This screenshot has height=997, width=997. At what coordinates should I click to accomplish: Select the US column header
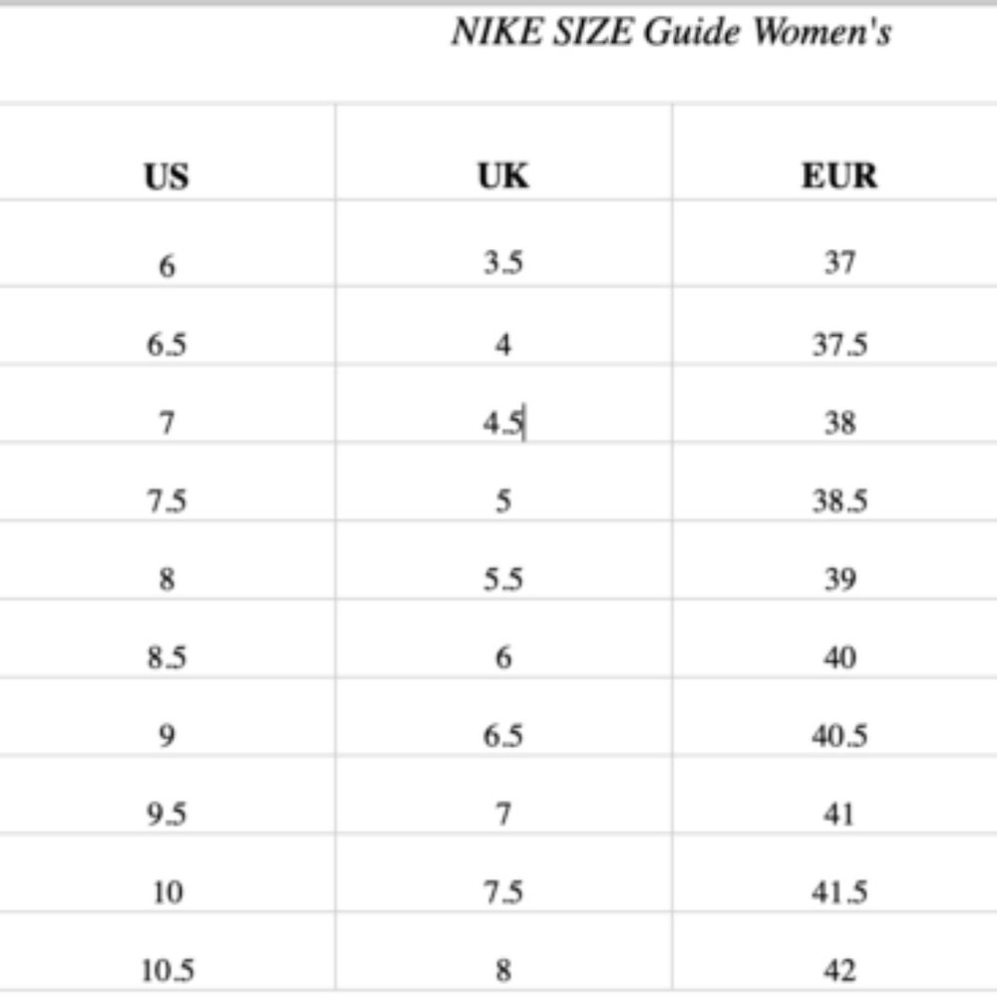166,176
